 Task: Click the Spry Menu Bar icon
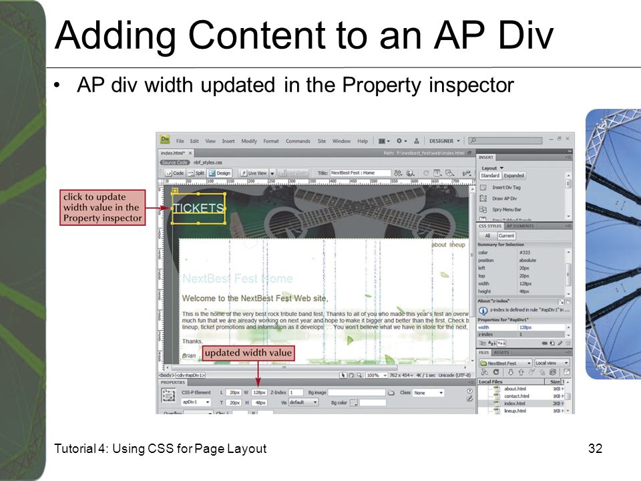point(483,209)
